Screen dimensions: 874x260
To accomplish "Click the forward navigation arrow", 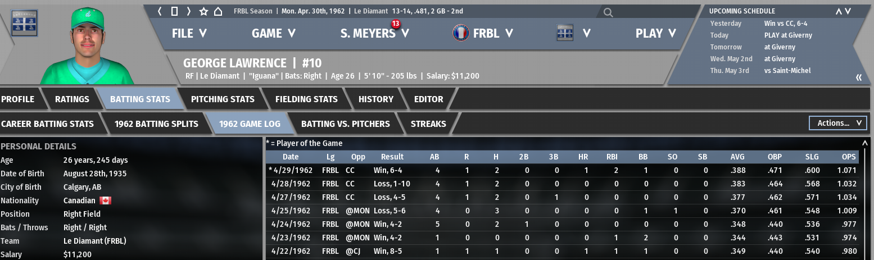I will point(188,11).
